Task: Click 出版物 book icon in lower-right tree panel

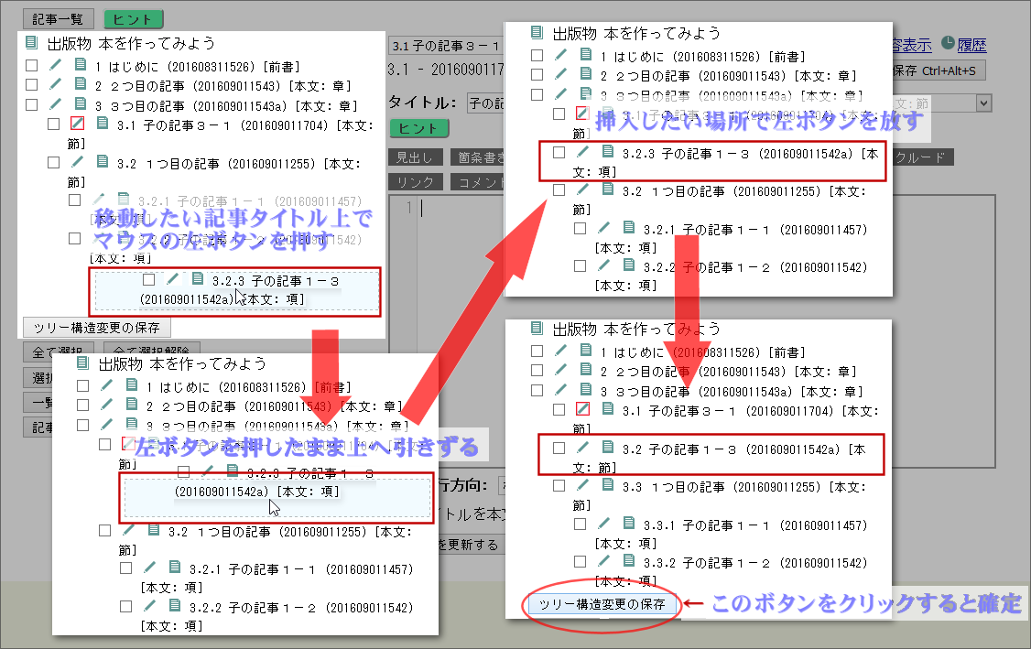Action: point(537,328)
